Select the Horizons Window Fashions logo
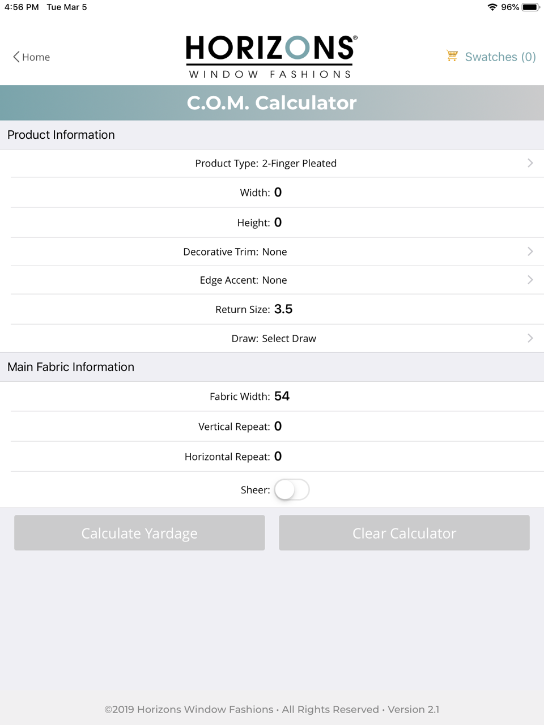544x725 pixels. point(271,56)
